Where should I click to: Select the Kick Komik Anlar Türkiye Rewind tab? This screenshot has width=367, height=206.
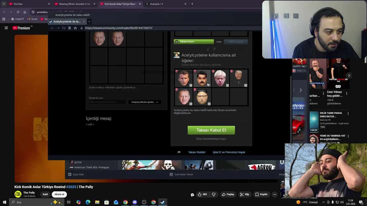[x=120, y=4]
